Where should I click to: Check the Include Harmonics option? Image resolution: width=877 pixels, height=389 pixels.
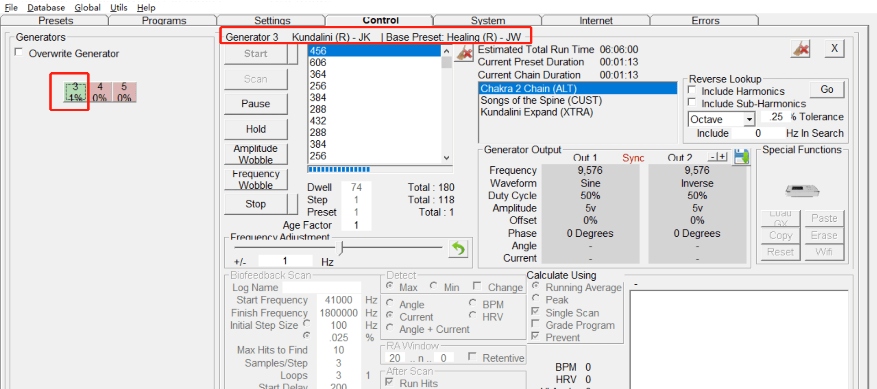pos(692,91)
